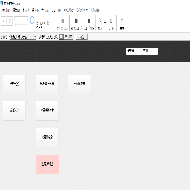Open the レコード(R) menu
Viewport: 190px width, 190px height.
56,10
